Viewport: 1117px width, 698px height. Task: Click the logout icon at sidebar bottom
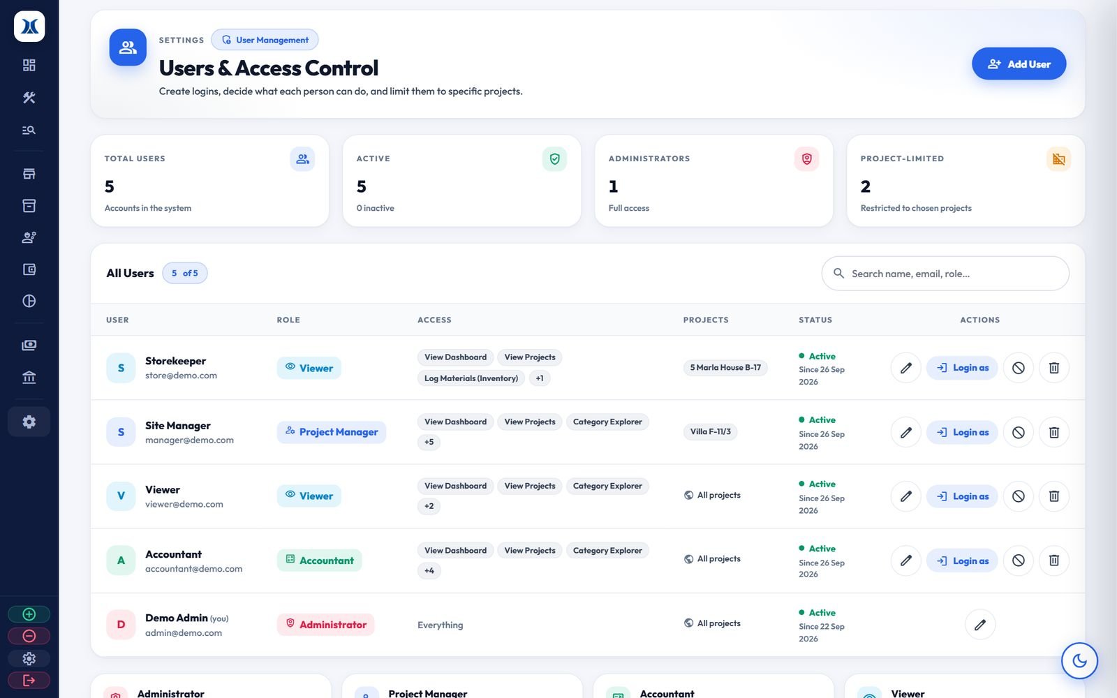29,680
